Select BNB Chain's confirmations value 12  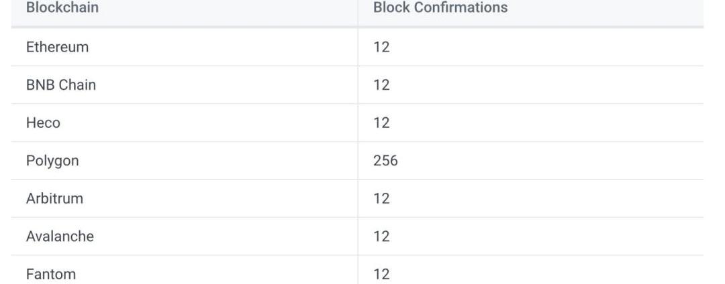[381, 85]
